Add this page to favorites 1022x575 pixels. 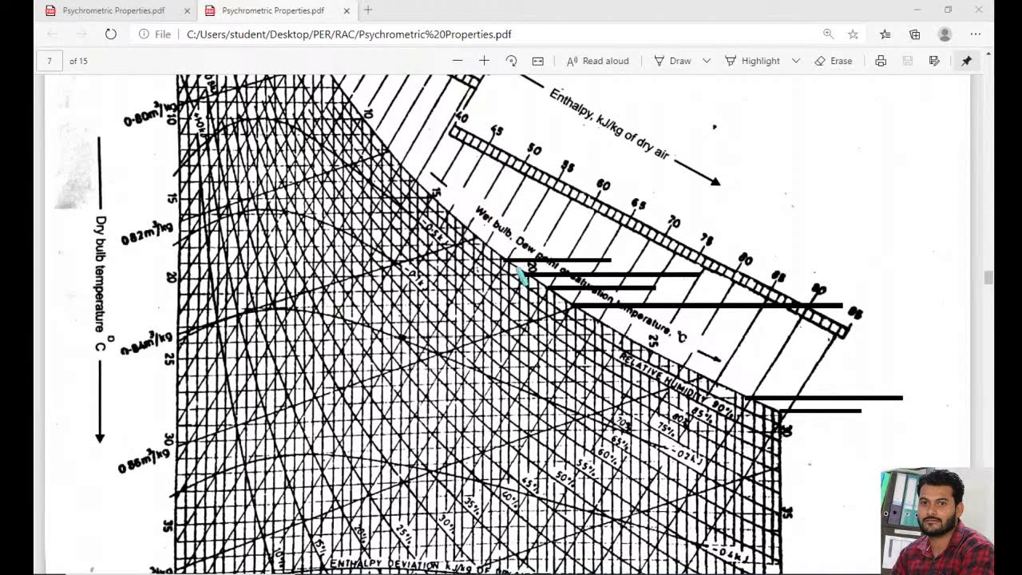click(x=853, y=34)
